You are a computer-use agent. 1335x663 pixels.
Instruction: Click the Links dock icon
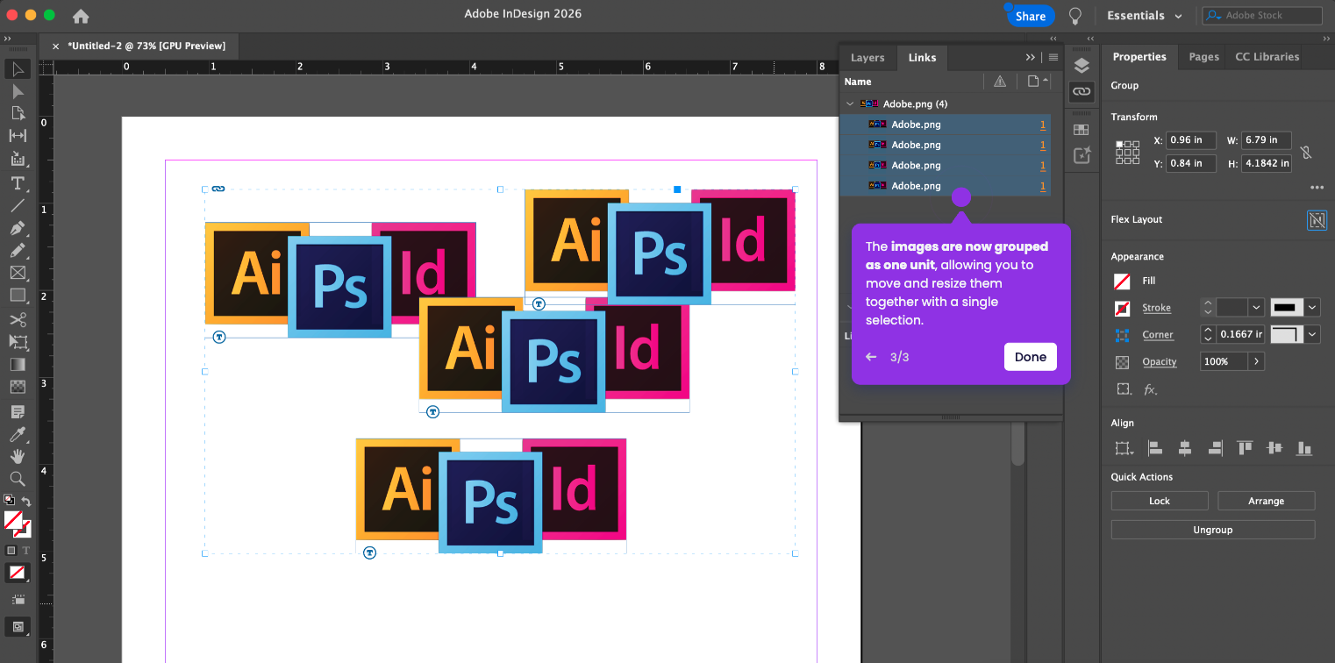(1082, 91)
